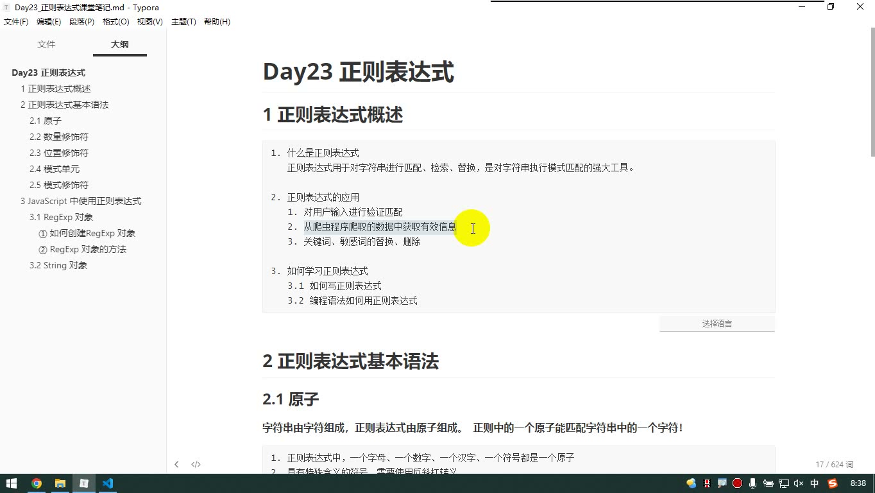The image size is (875, 493).
Task: Click the muted speaker volume icon
Action: [799, 483]
